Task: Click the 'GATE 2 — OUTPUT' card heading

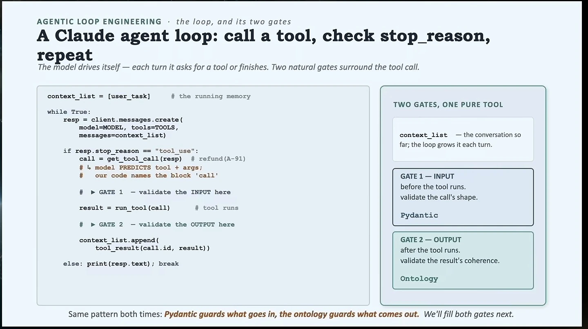Action: click(x=431, y=240)
